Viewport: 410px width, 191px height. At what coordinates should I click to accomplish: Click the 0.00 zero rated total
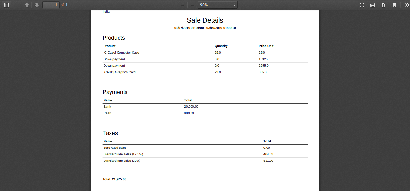[x=267, y=148]
